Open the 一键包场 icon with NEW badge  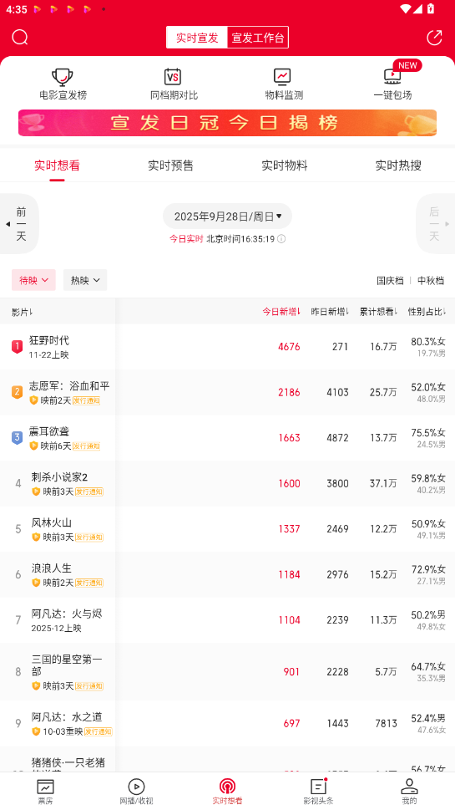coord(392,76)
